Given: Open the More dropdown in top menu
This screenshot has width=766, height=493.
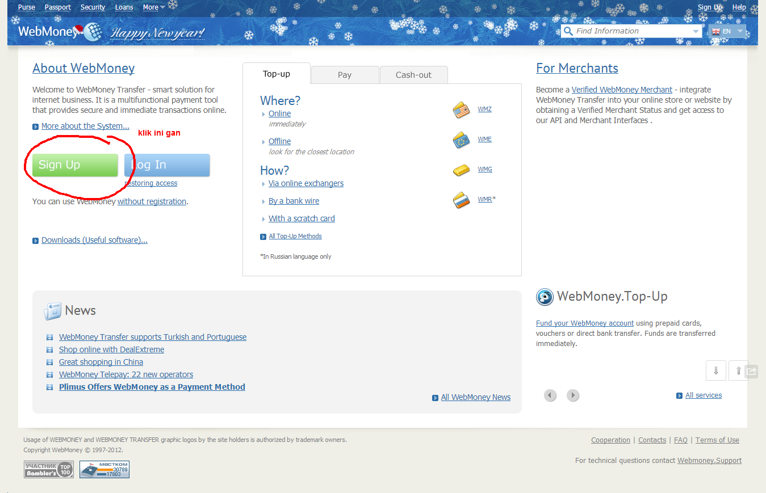Looking at the screenshot, I should pyautogui.click(x=154, y=7).
